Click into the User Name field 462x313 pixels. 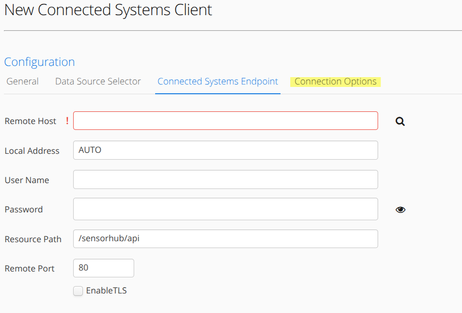pyautogui.click(x=225, y=179)
